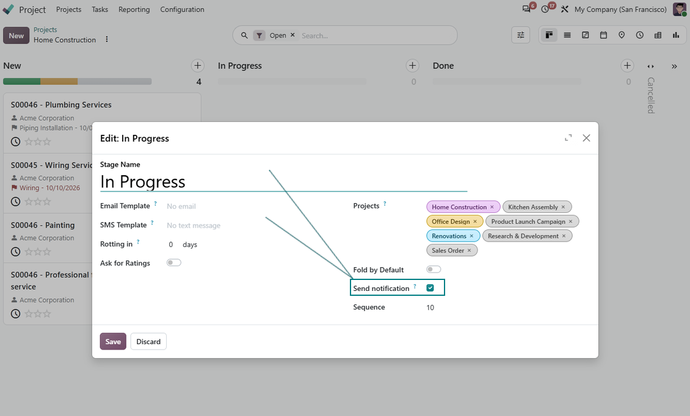The image size is (690, 416).
Task: Uncheck Send notification checkbox
Action: [430, 287]
